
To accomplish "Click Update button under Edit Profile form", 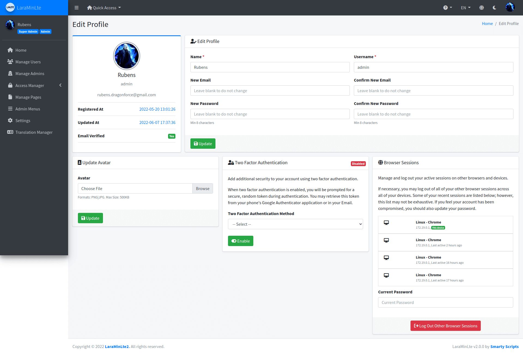I will pyautogui.click(x=203, y=144).
